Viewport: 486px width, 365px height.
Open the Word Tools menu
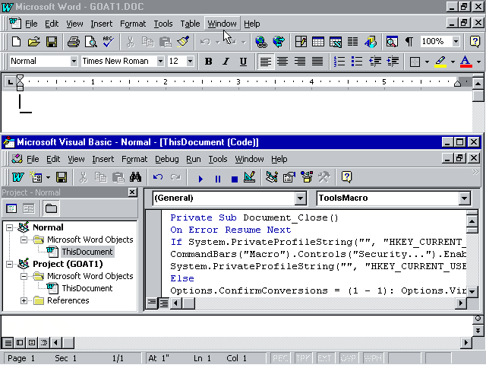[x=163, y=24]
